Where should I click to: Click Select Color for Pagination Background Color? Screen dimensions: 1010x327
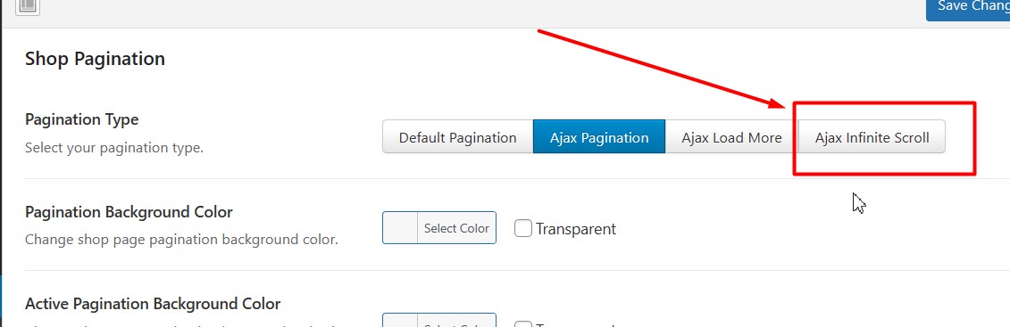click(456, 227)
